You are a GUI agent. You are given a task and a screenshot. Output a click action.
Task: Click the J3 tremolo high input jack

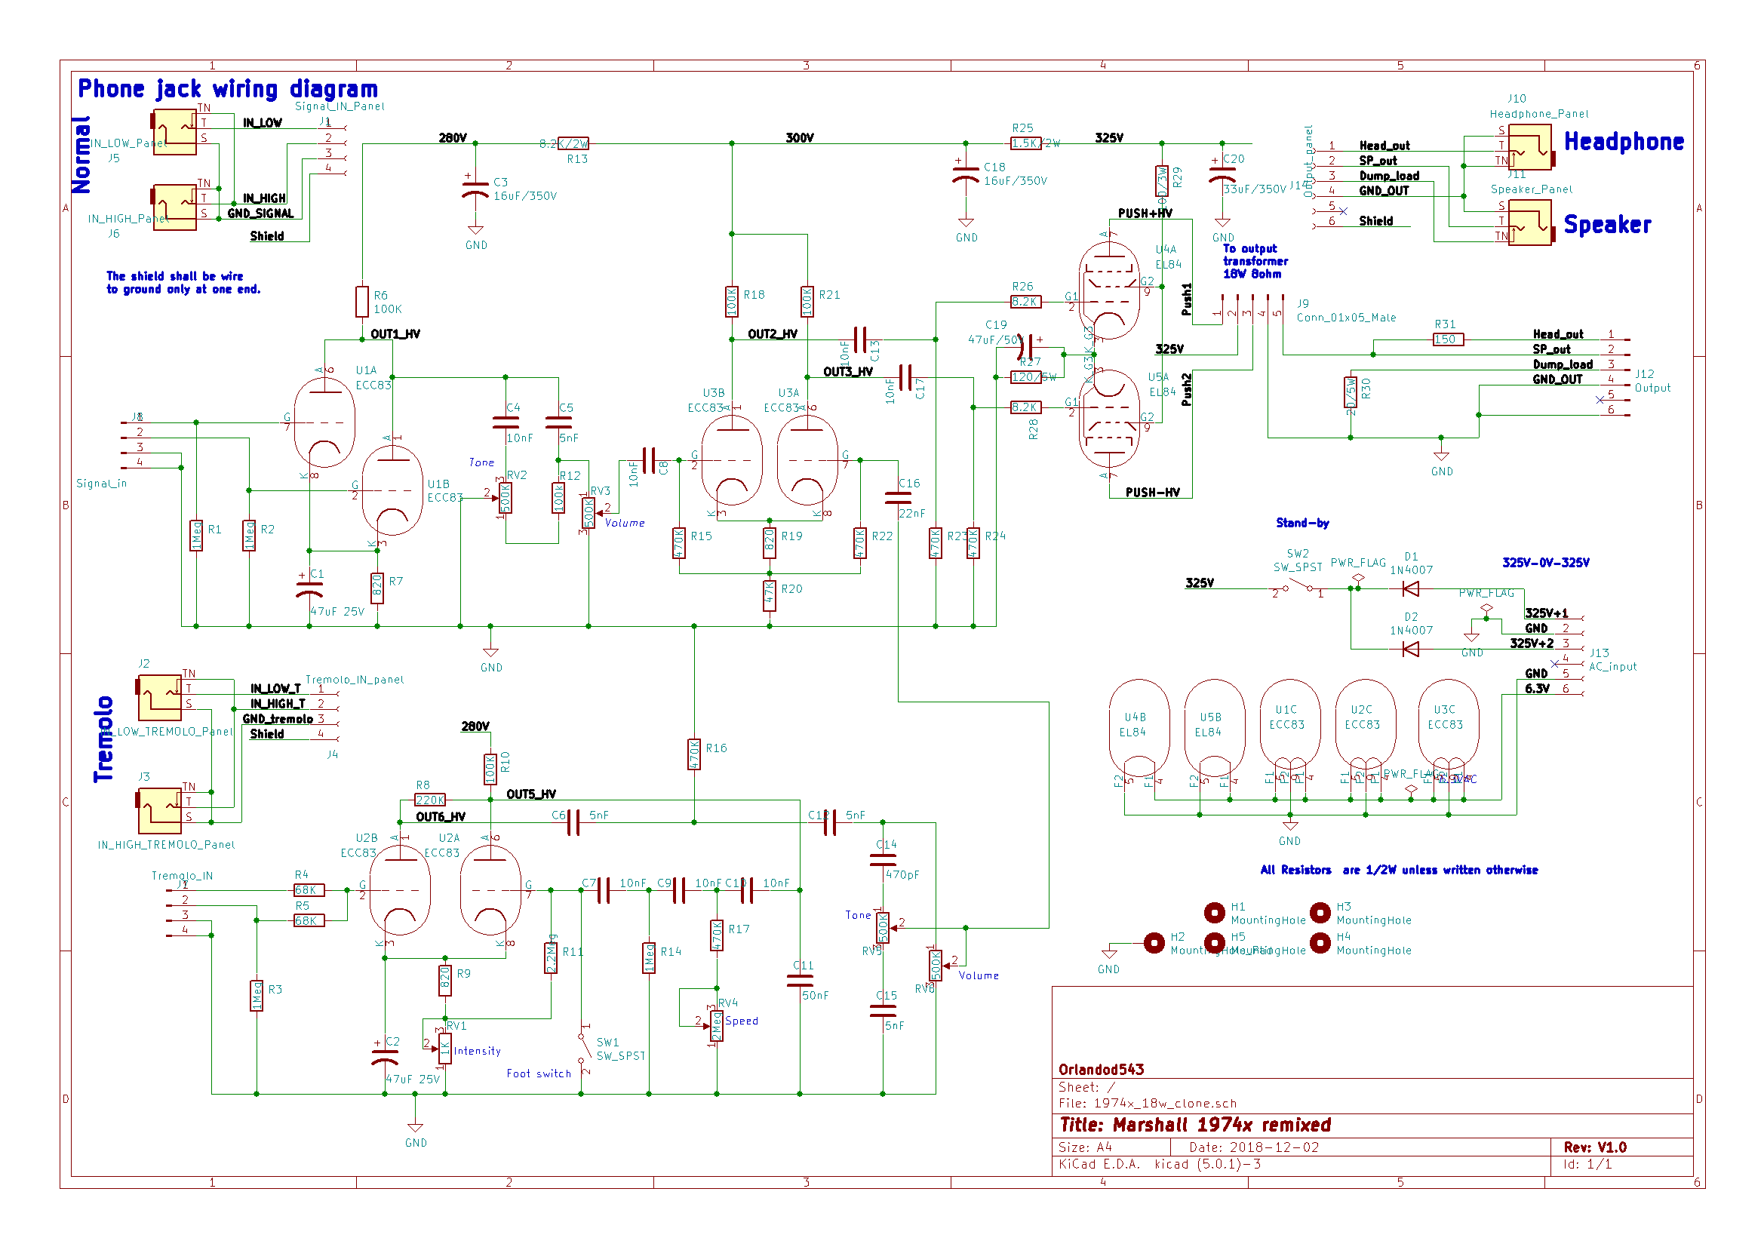tap(159, 812)
